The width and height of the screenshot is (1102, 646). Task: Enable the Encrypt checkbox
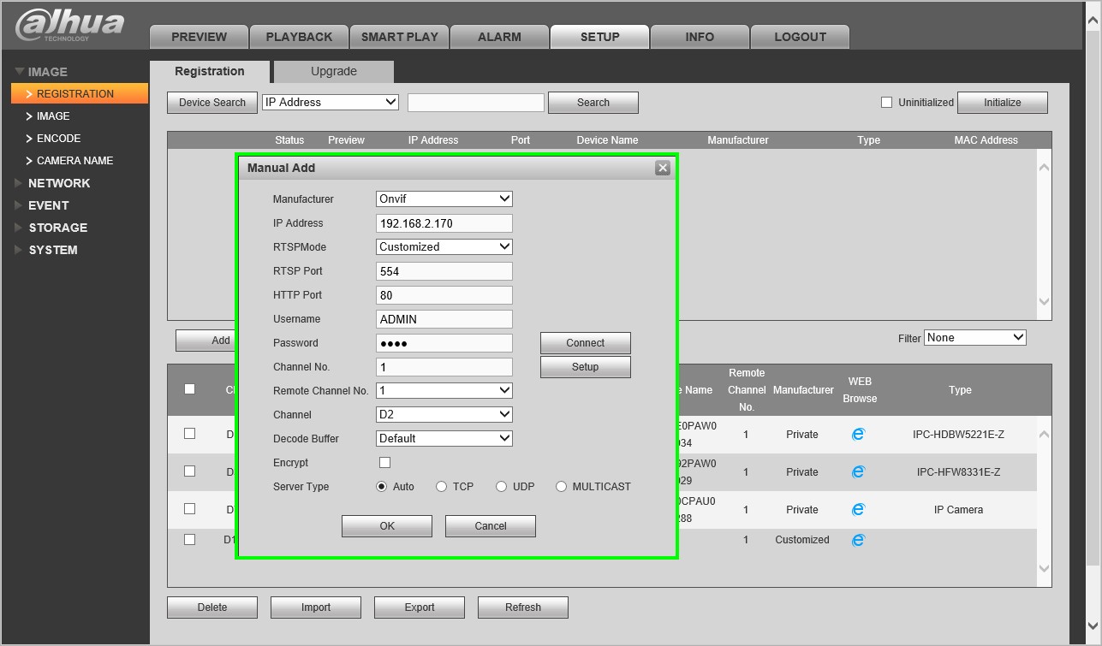384,462
